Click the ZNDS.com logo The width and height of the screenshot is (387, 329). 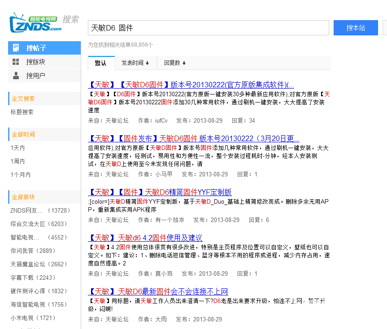click(x=35, y=23)
